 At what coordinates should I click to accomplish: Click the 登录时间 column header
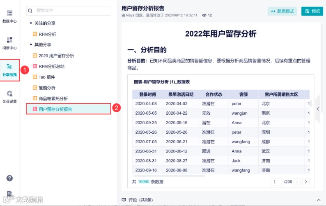pyautogui.click(x=147, y=94)
